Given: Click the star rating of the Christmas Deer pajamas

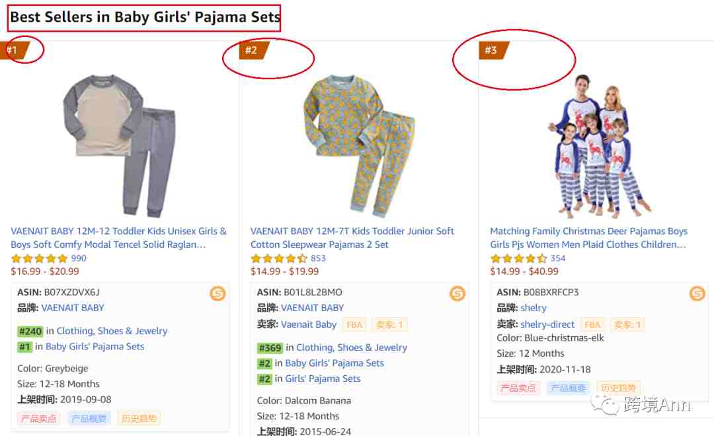Looking at the screenshot, I should point(519,258).
